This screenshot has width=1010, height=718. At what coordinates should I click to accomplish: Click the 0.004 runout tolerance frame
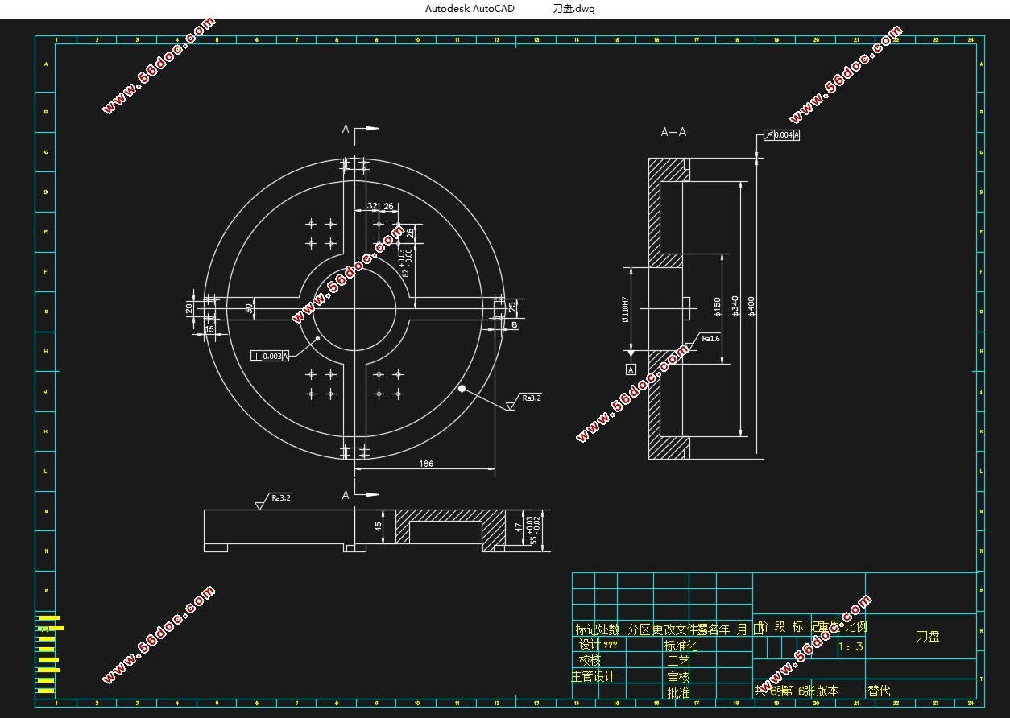click(x=780, y=135)
